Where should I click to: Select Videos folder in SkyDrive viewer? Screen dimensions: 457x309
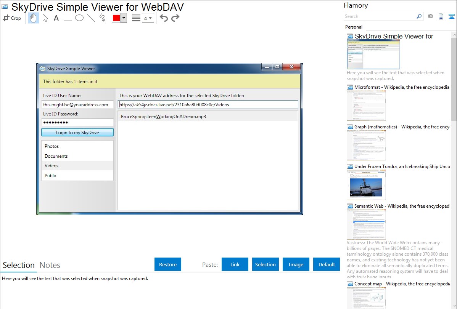(77, 166)
